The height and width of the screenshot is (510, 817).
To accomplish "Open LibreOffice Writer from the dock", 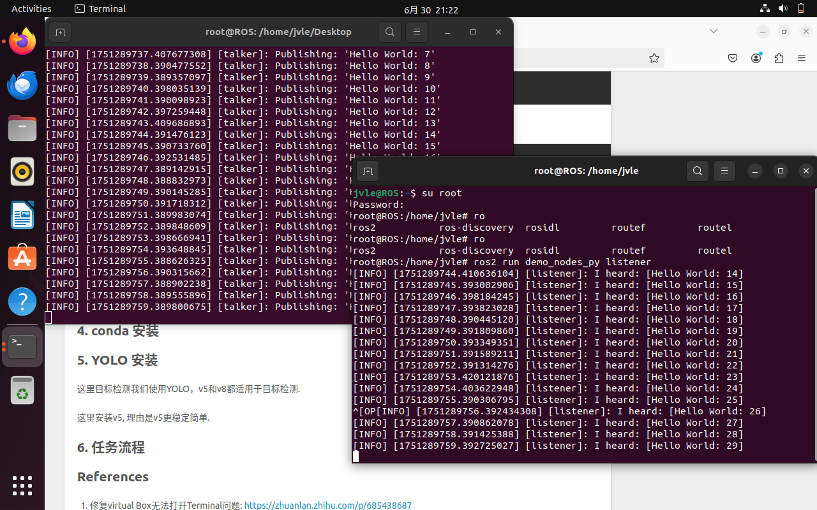I will click(22, 215).
